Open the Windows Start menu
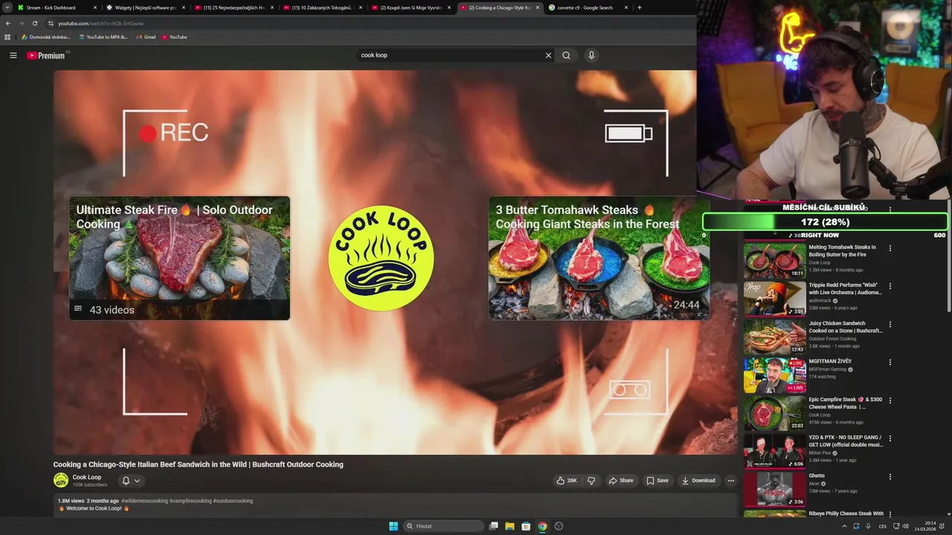 tap(393, 526)
